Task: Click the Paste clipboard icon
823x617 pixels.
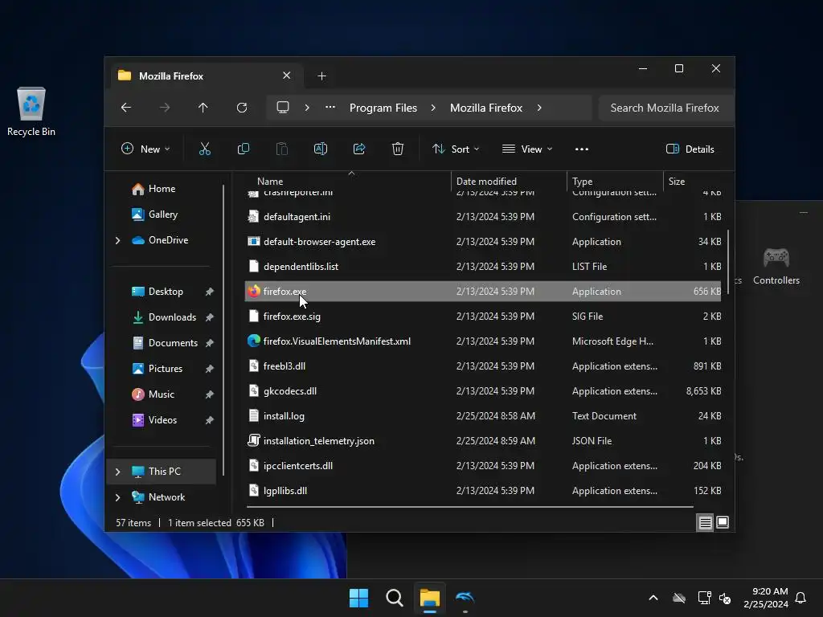Action: click(282, 149)
